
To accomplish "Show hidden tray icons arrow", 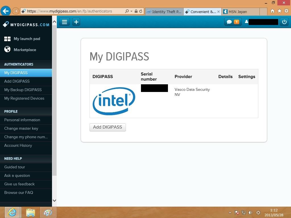I will coord(230,213).
